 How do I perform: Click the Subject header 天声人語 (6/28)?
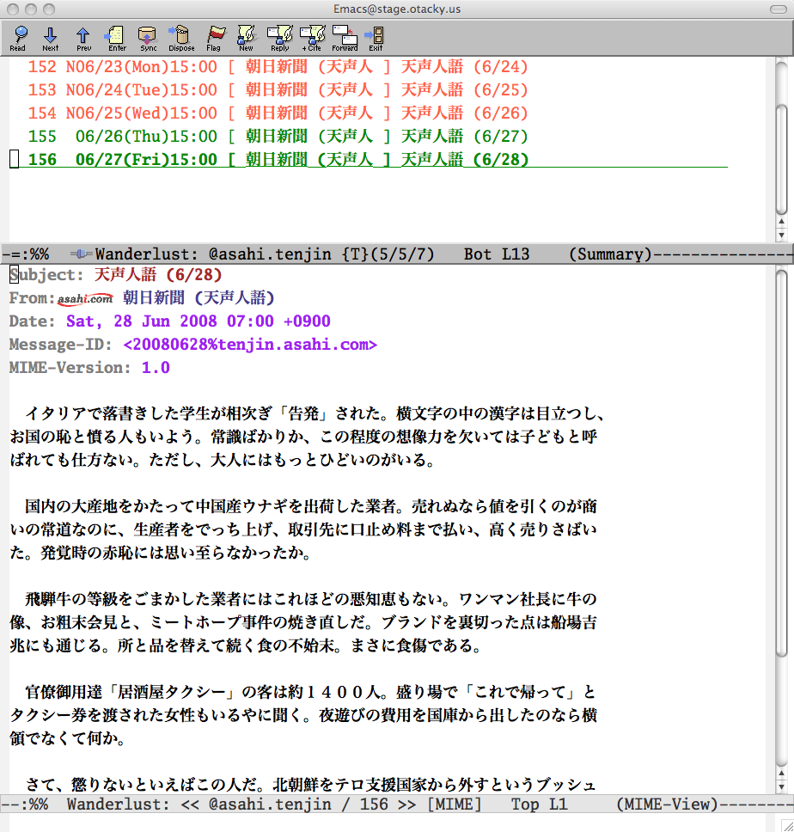157,275
